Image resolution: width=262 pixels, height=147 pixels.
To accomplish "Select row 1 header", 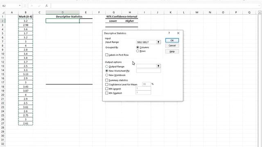I will pyautogui.click(x=2, y=17).
